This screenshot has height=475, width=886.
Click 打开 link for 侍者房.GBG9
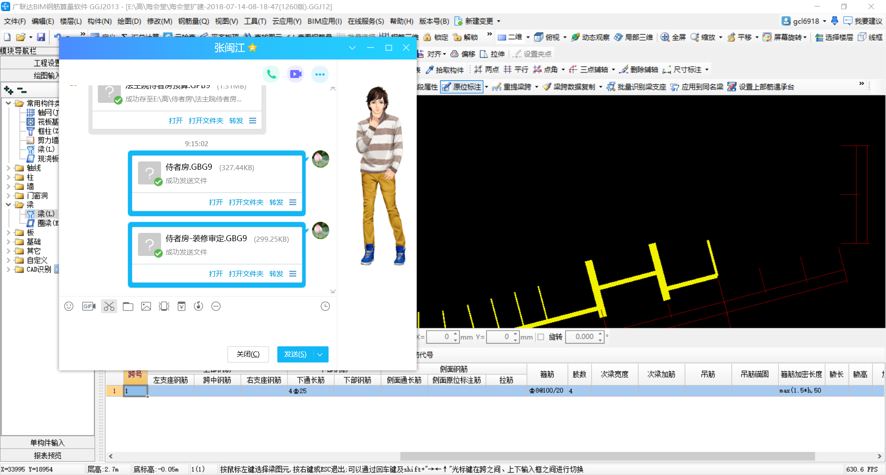(216, 202)
